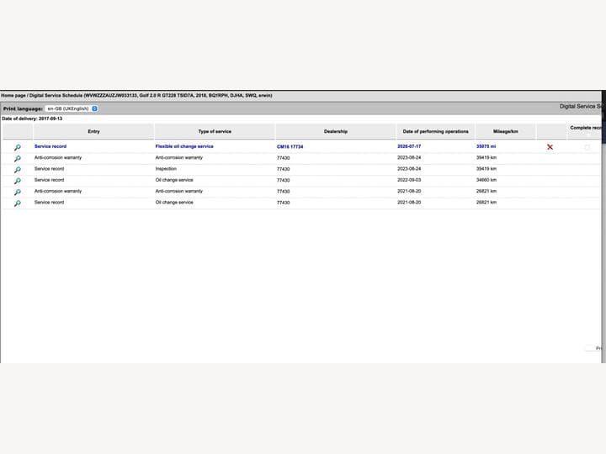
Task: Sort by Type of service column header
Action: pyautogui.click(x=215, y=131)
